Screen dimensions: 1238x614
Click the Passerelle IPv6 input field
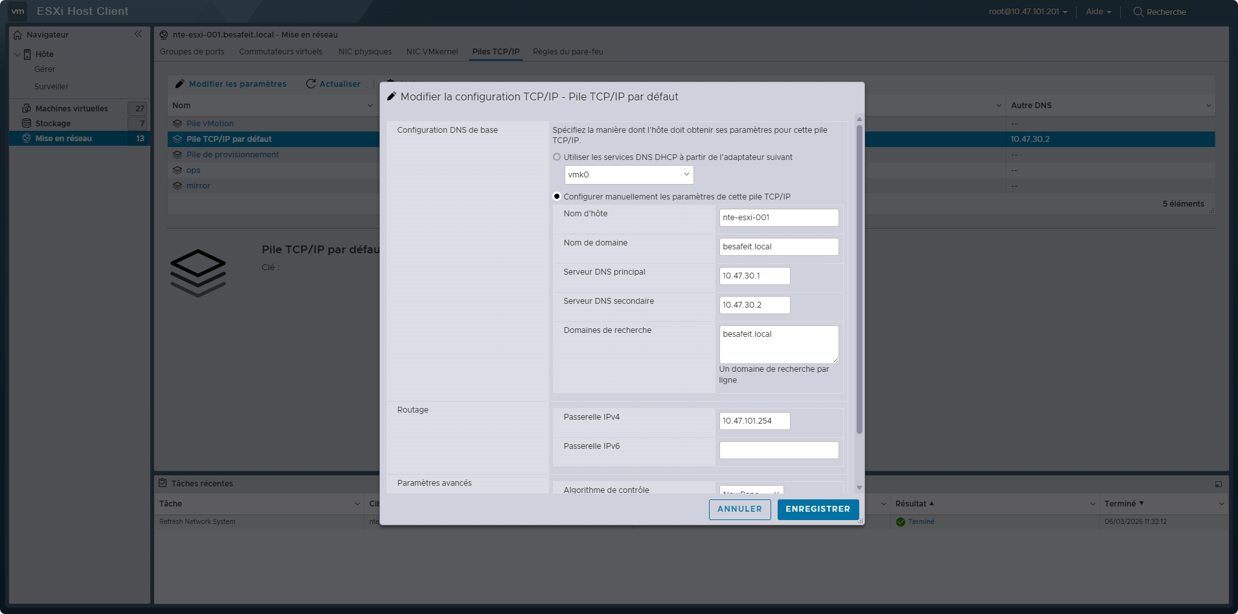778,450
